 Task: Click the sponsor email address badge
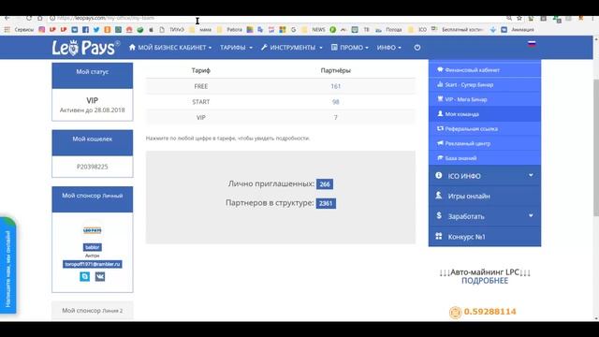point(93,264)
